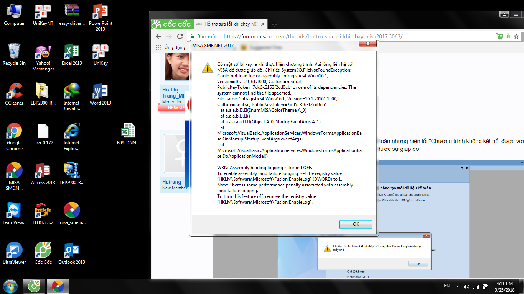This screenshot has width=524, height=294.
Task: Switch to Cốc Cốc in the taskbar
Action: [34, 286]
